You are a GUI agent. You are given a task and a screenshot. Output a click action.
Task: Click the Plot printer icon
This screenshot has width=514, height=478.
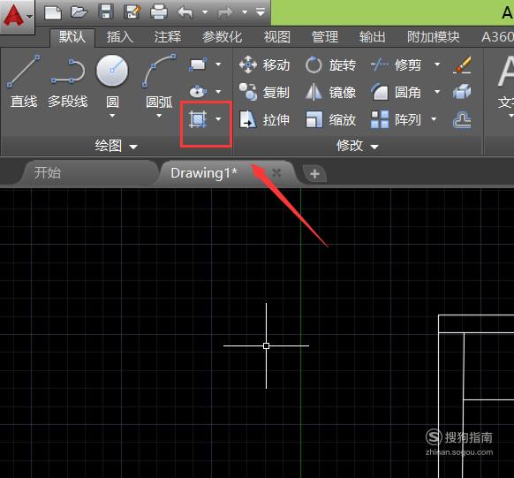[159, 12]
